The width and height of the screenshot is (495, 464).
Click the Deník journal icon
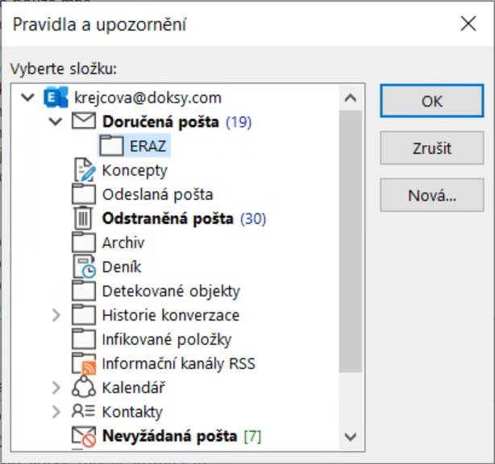pos(84,267)
